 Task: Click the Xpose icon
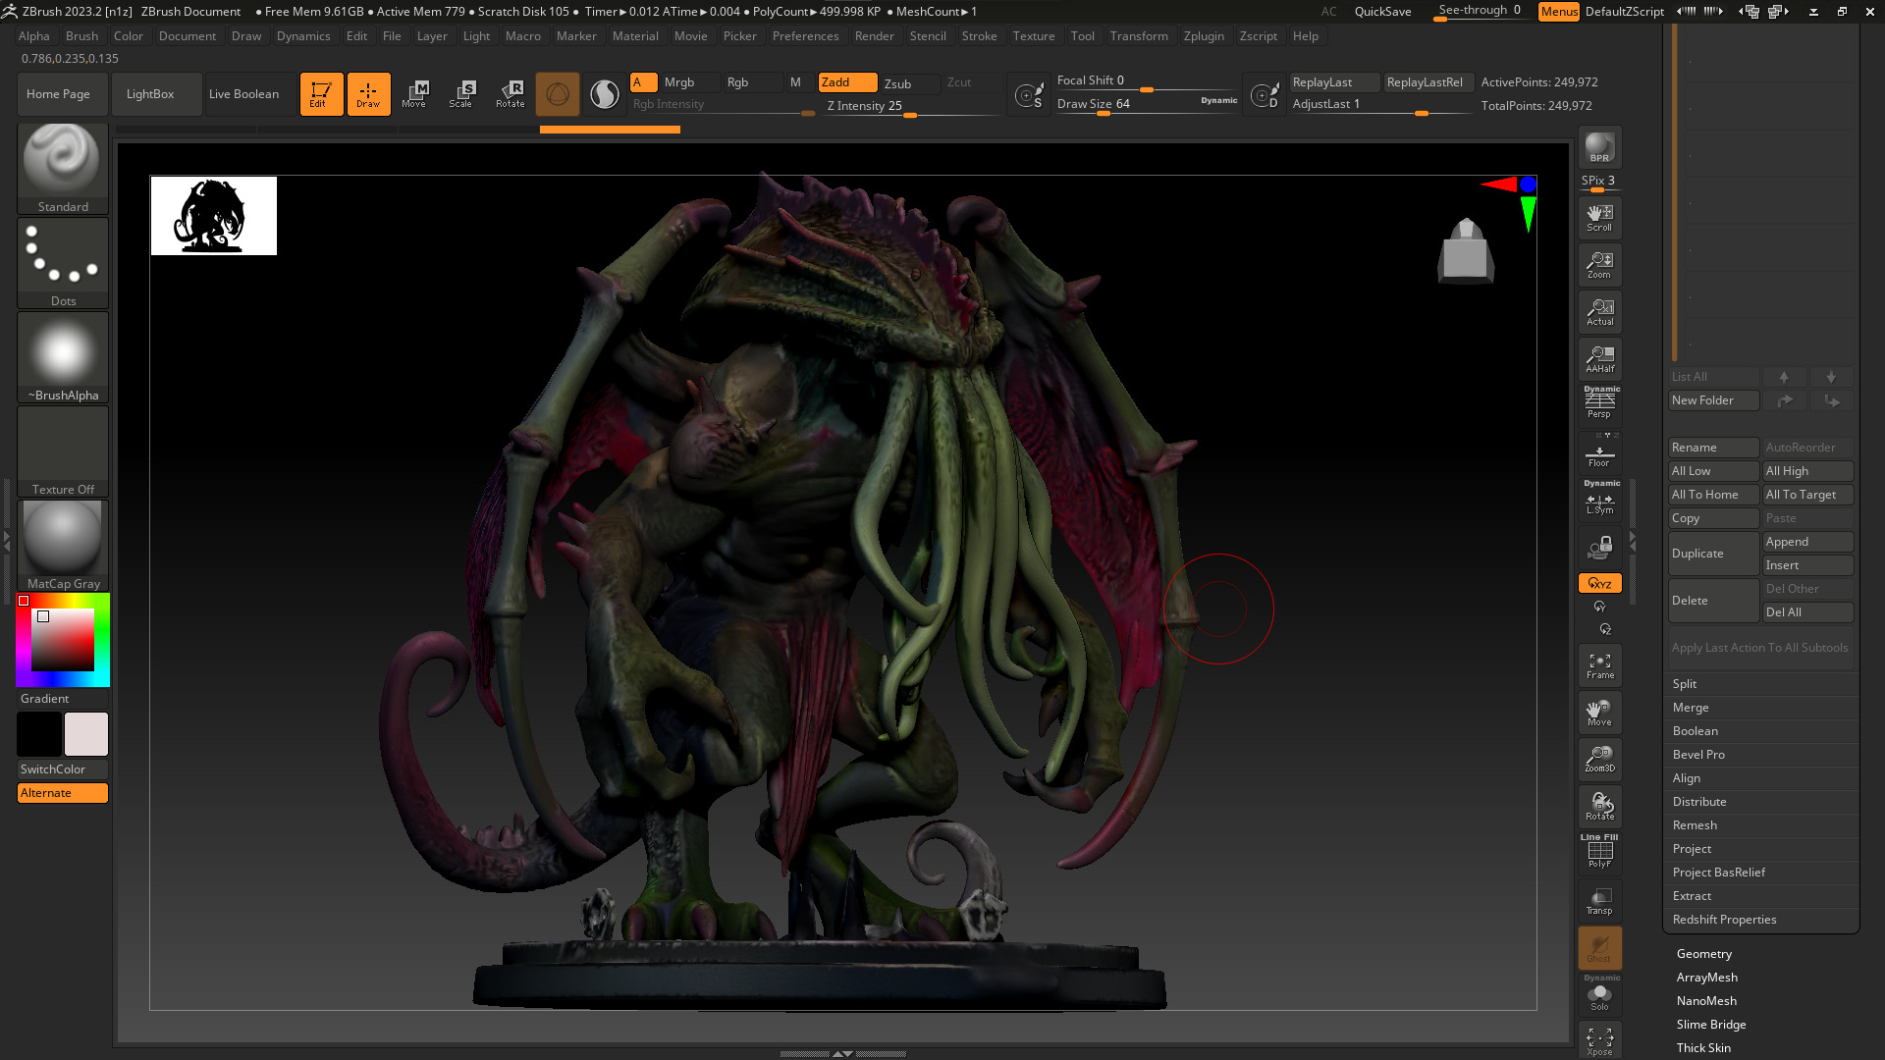[x=1599, y=1041]
